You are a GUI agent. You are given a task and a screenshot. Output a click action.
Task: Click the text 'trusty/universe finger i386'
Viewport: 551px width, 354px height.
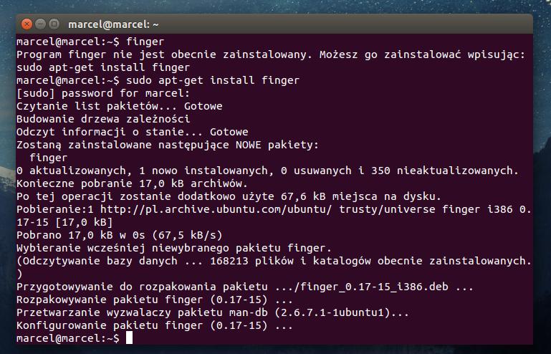[x=426, y=209]
